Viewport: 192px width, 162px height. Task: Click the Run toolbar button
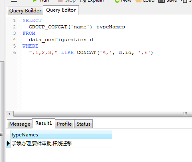click(x=41, y=1)
